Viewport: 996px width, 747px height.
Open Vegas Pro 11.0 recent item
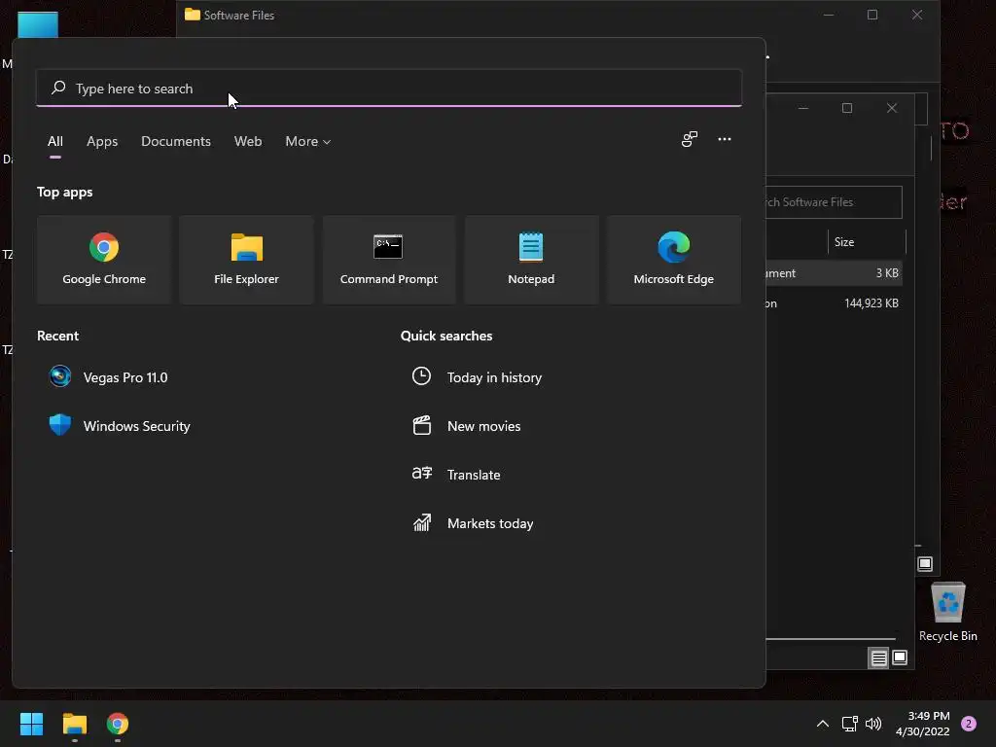(109, 377)
